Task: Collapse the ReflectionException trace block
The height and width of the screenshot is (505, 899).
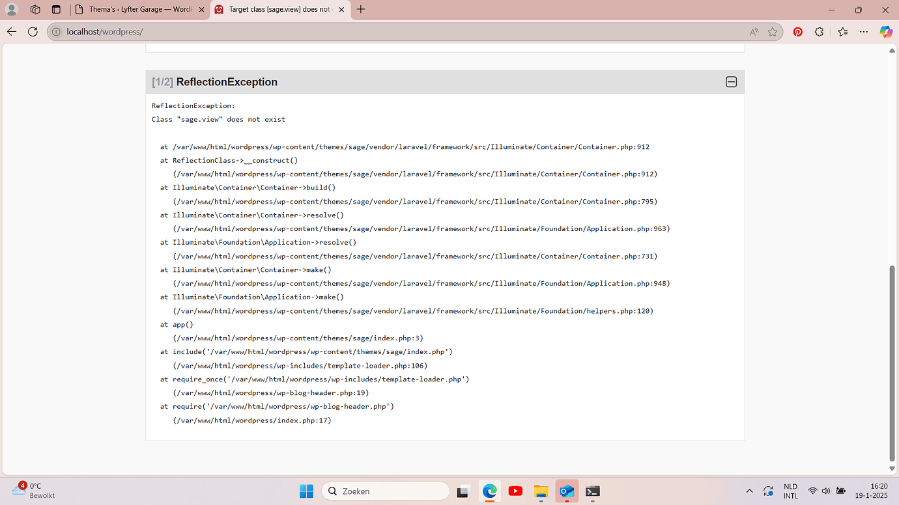Action: coord(731,82)
